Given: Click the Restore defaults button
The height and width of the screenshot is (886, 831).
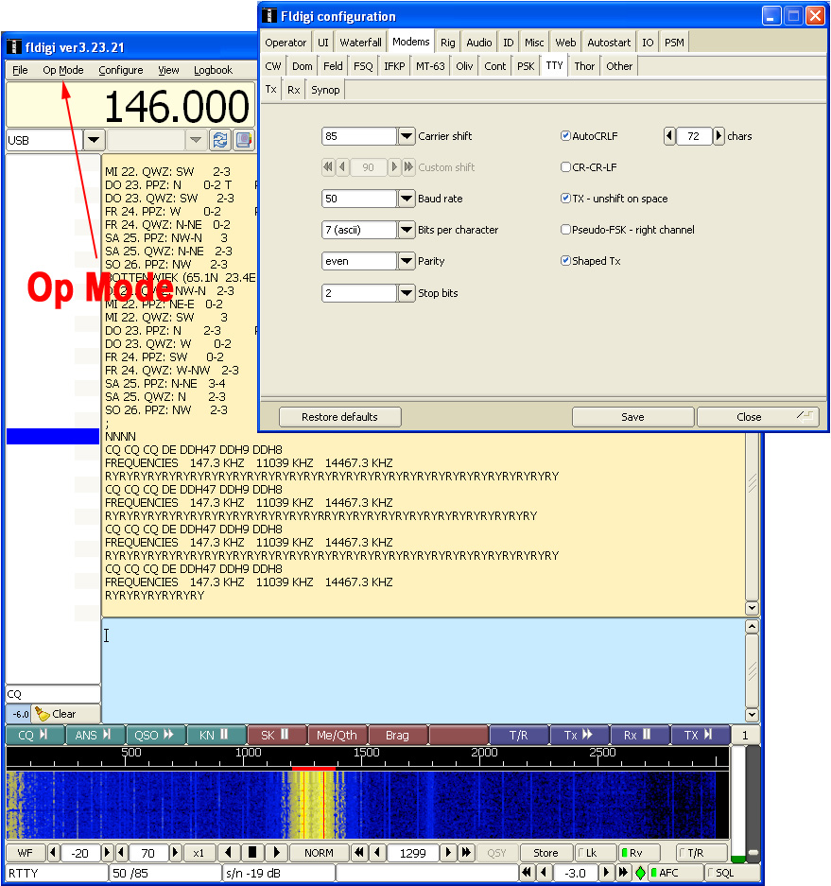Looking at the screenshot, I should tap(339, 417).
